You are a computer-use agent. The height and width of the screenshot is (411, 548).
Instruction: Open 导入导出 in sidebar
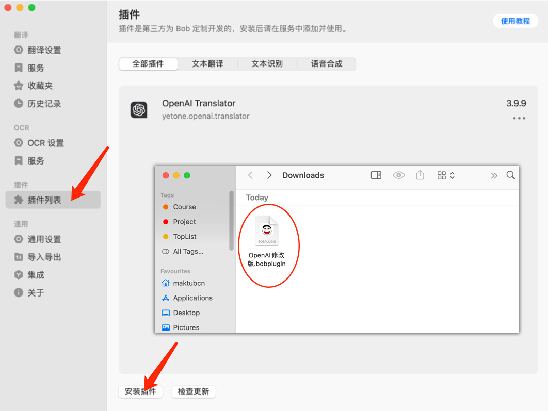click(x=53, y=257)
